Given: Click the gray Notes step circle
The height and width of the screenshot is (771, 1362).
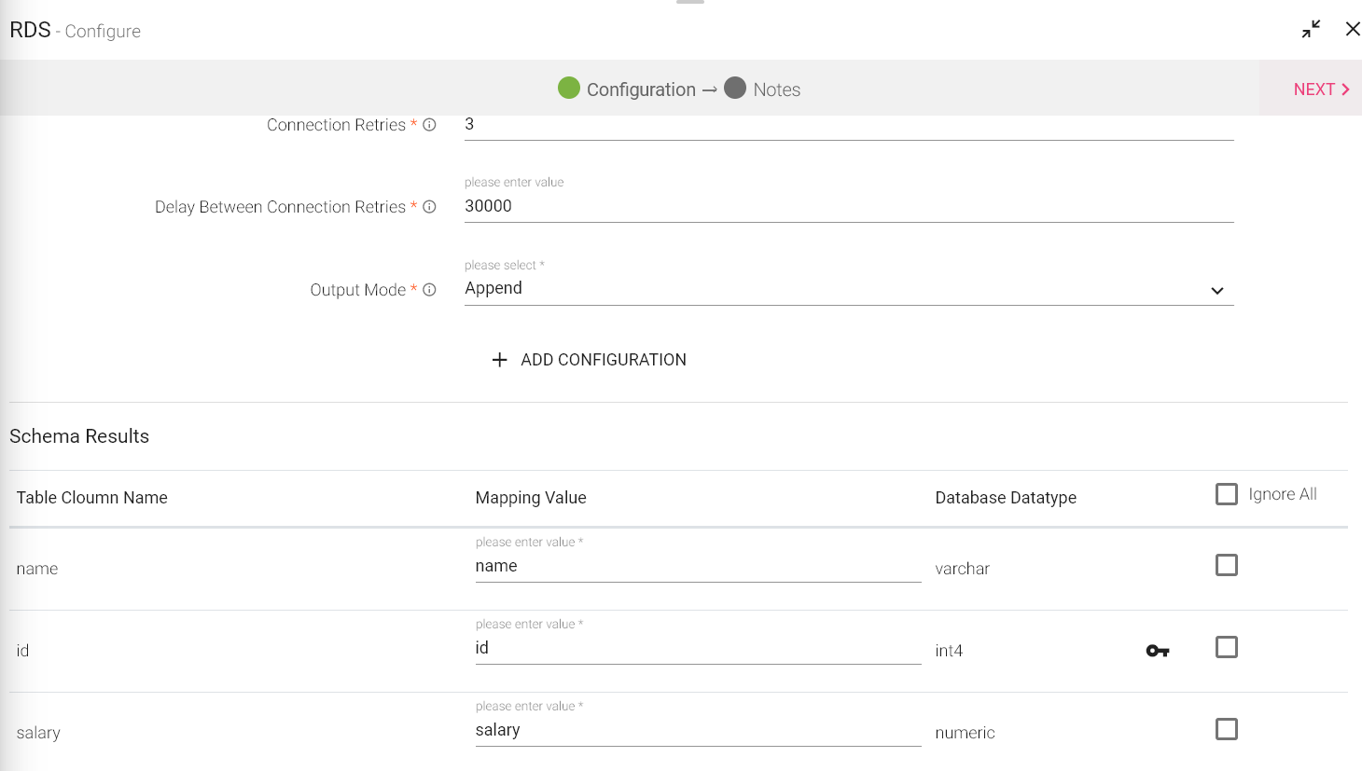Looking at the screenshot, I should pos(735,88).
